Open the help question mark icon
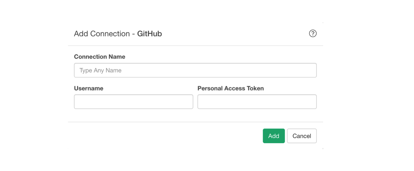This screenshot has height=171, width=414. coord(313,33)
